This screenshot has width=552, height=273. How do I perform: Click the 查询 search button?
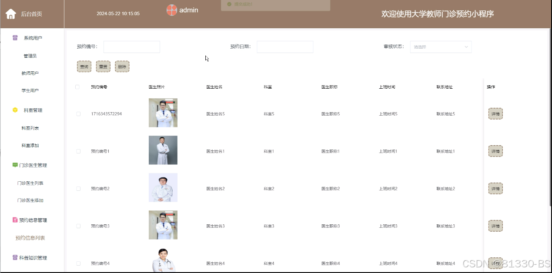tap(84, 67)
